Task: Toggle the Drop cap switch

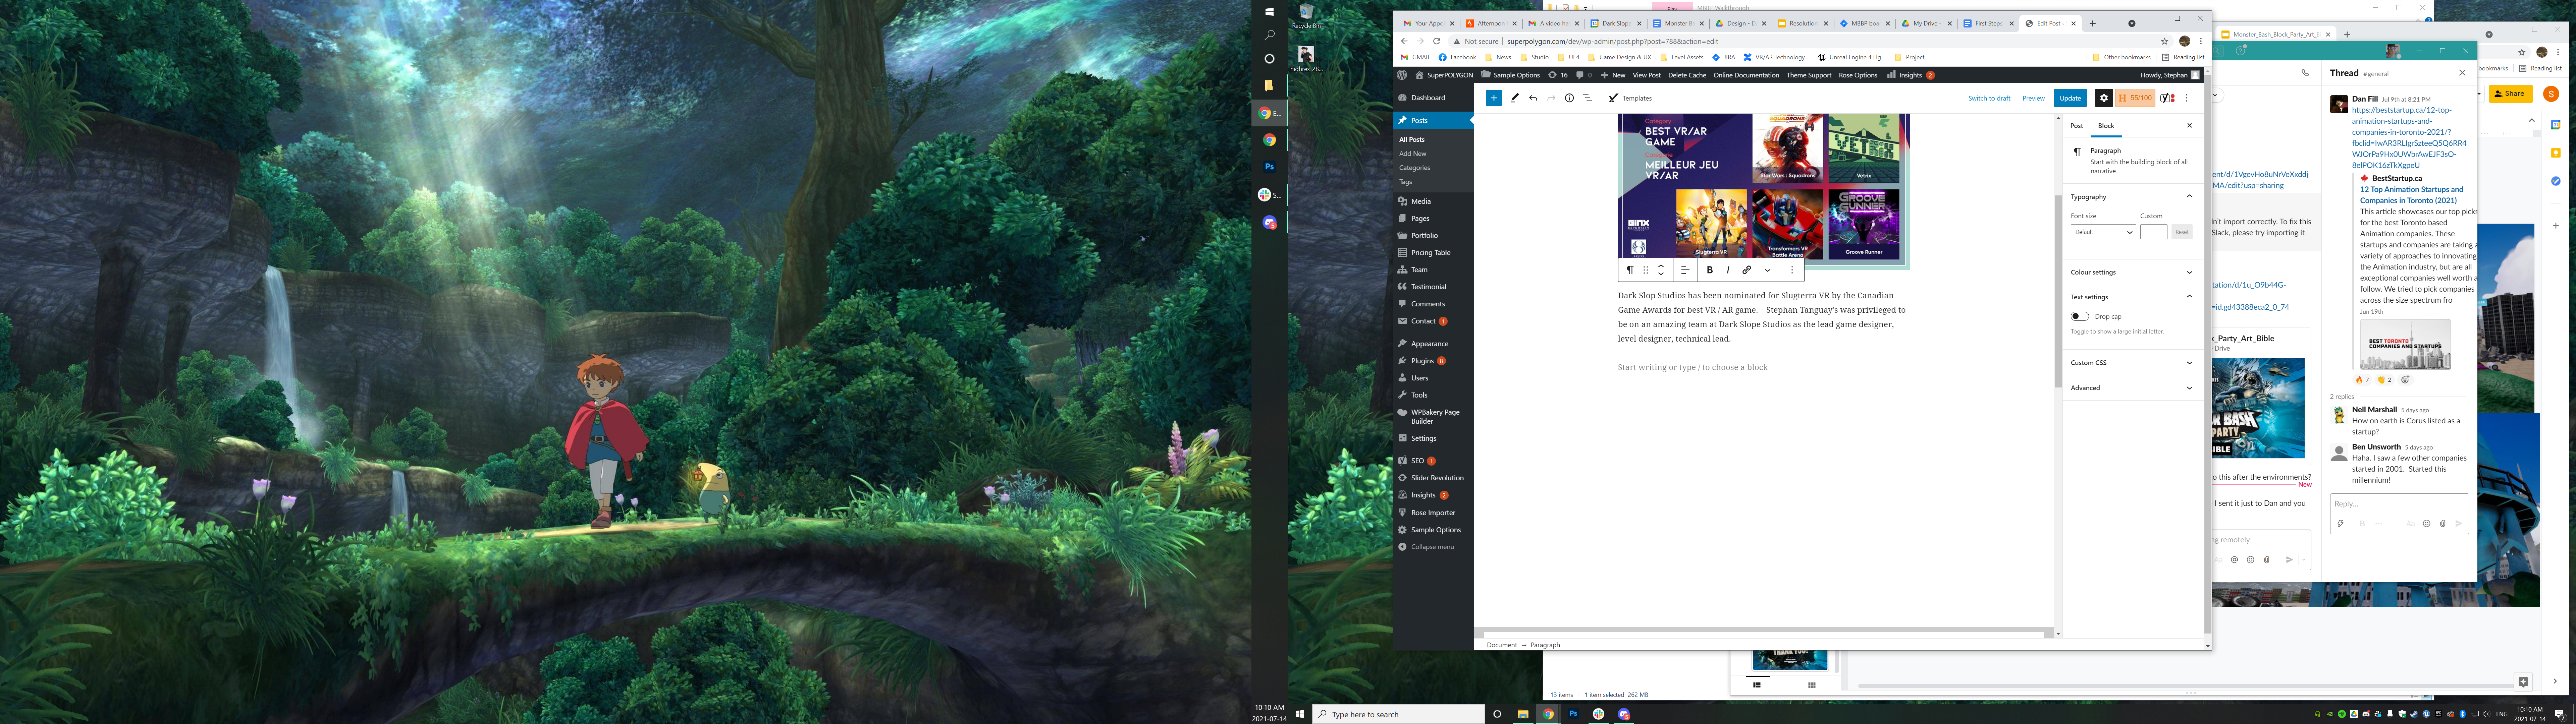Action: pyautogui.click(x=2080, y=316)
